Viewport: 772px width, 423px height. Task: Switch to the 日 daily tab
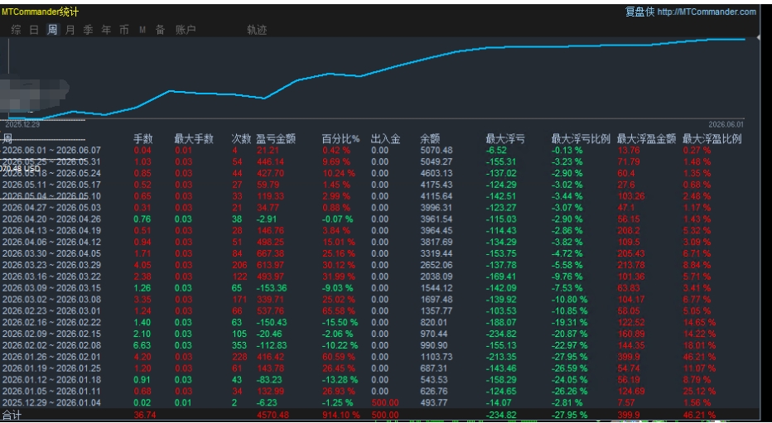34,30
